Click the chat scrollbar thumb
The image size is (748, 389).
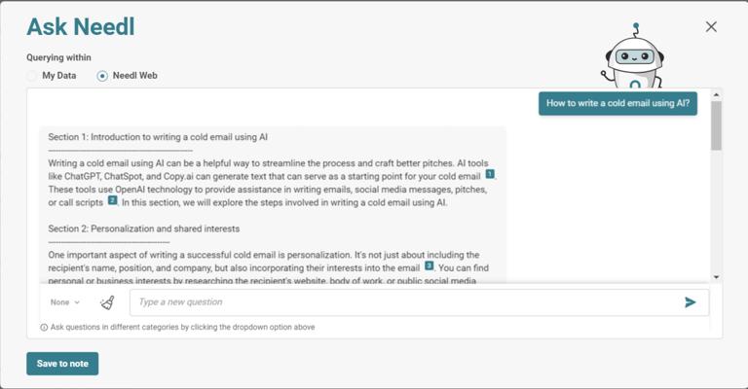(x=716, y=125)
